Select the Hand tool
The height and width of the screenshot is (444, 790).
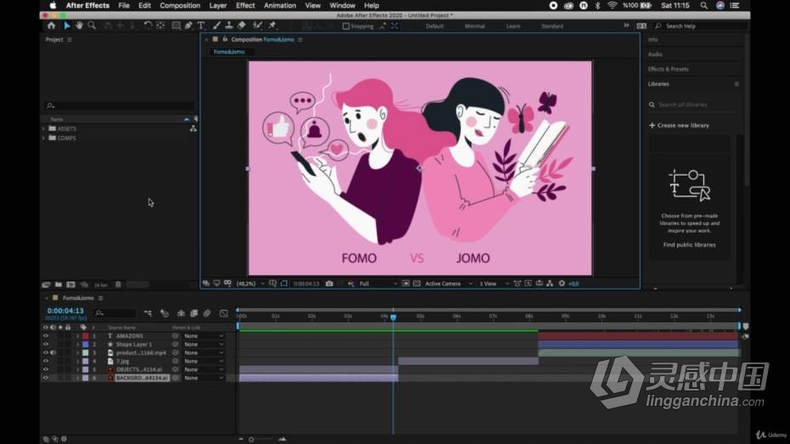79,25
